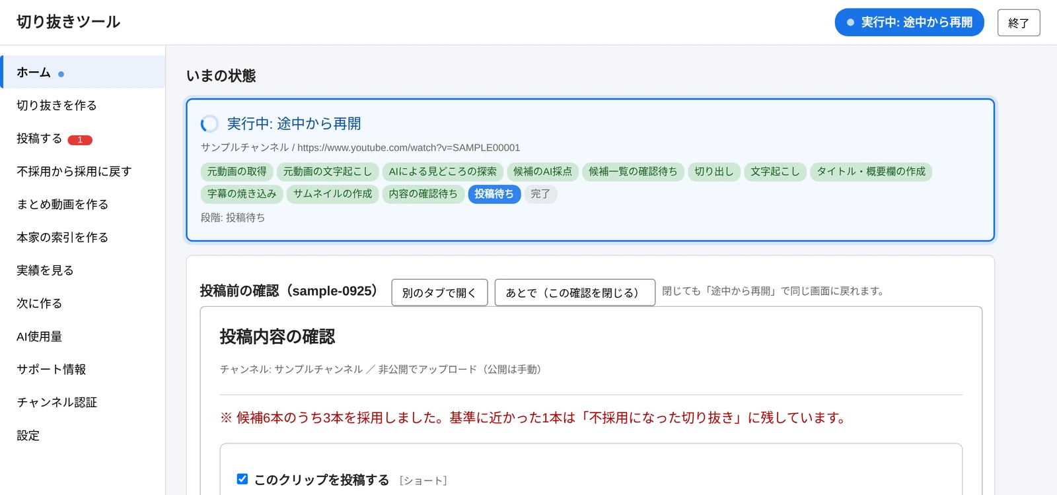This screenshot has width=1057, height=495.
Task: Click the 候補一覧の確認待ち chip
Action: (633, 172)
